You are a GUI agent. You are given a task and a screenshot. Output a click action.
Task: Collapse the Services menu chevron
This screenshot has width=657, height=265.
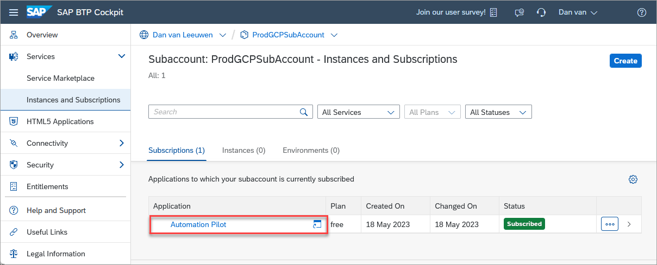pyautogui.click(x=122, y=56)
